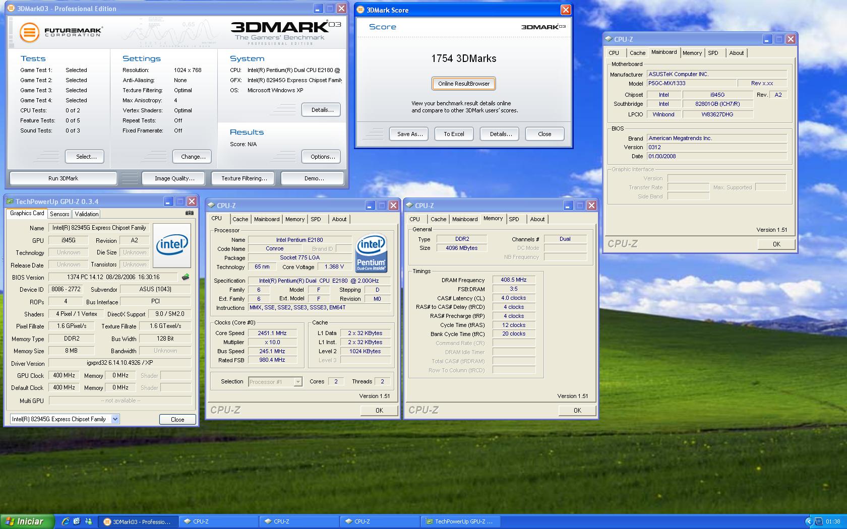Open the Windows Messenger quick launch icon
Image resolution: width=847 pixels, height=529 pixels.
[89, 521]
